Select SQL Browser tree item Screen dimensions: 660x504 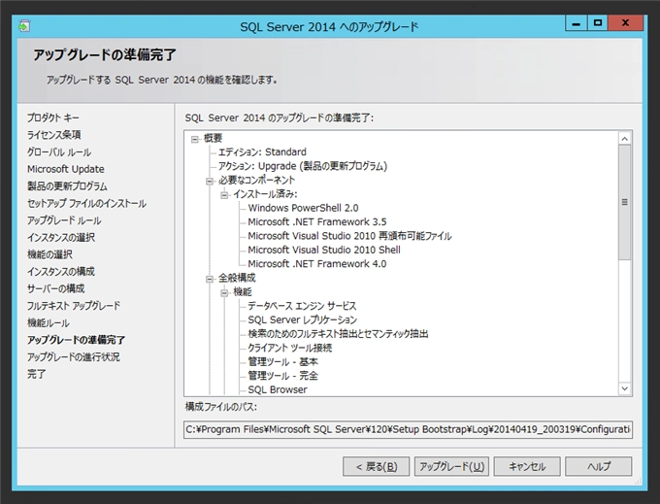tap(278, 389)
